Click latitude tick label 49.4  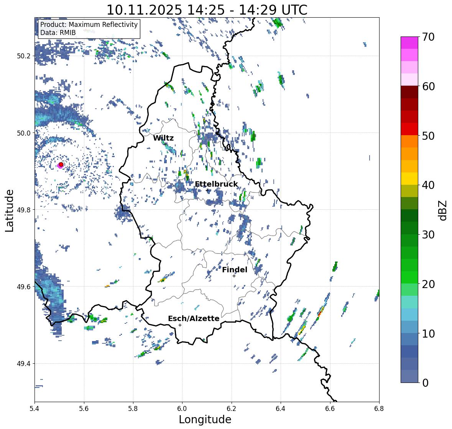click(24, 363)
